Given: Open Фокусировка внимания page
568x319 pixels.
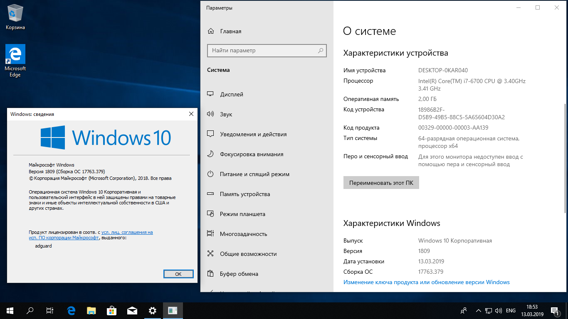Looking at the screenshot, I should tap(267, 154).
